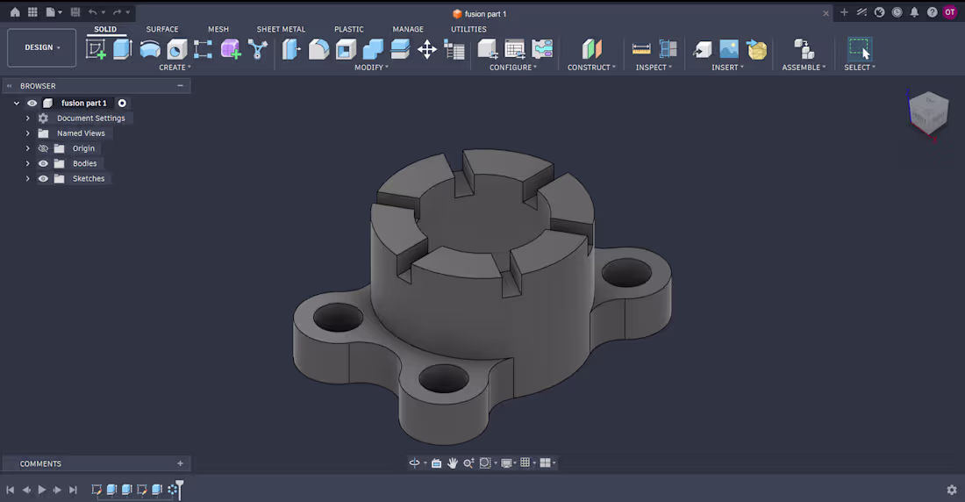Screen dimensions: 965x502
Task: Hide the Bodies folder
Action: point(43,163)
